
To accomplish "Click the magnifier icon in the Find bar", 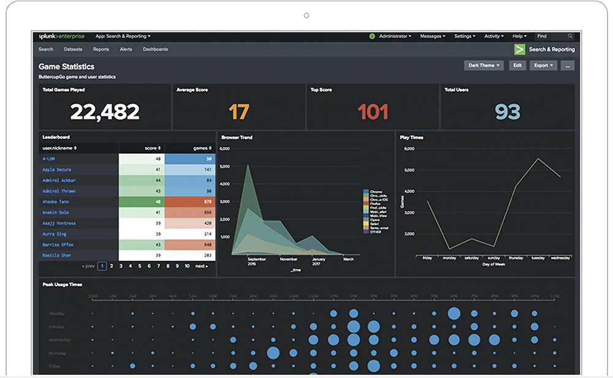I will tap(570, 36).
